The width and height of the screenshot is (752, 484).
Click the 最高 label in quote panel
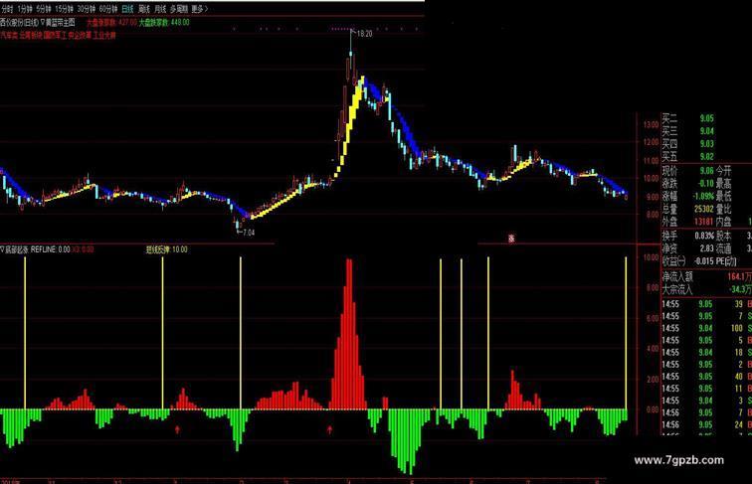pyautogui.click(x=724, y=184)
